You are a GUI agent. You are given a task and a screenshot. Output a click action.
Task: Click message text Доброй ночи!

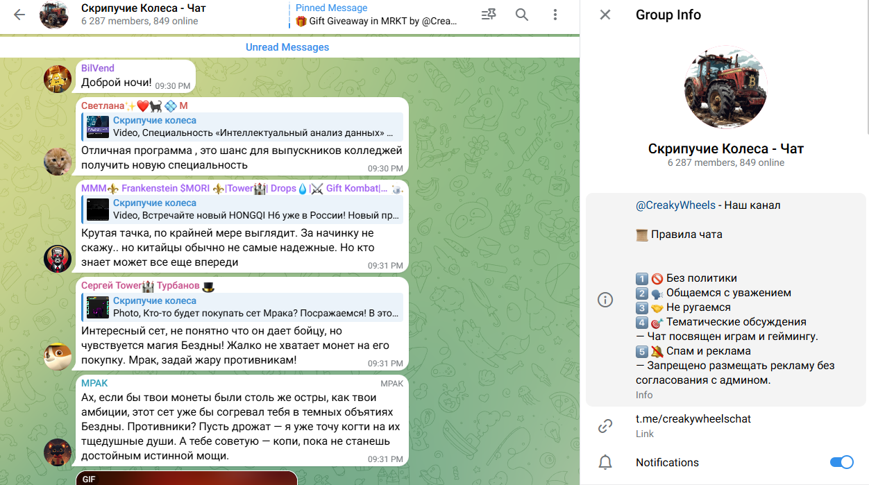pos(117,83)
